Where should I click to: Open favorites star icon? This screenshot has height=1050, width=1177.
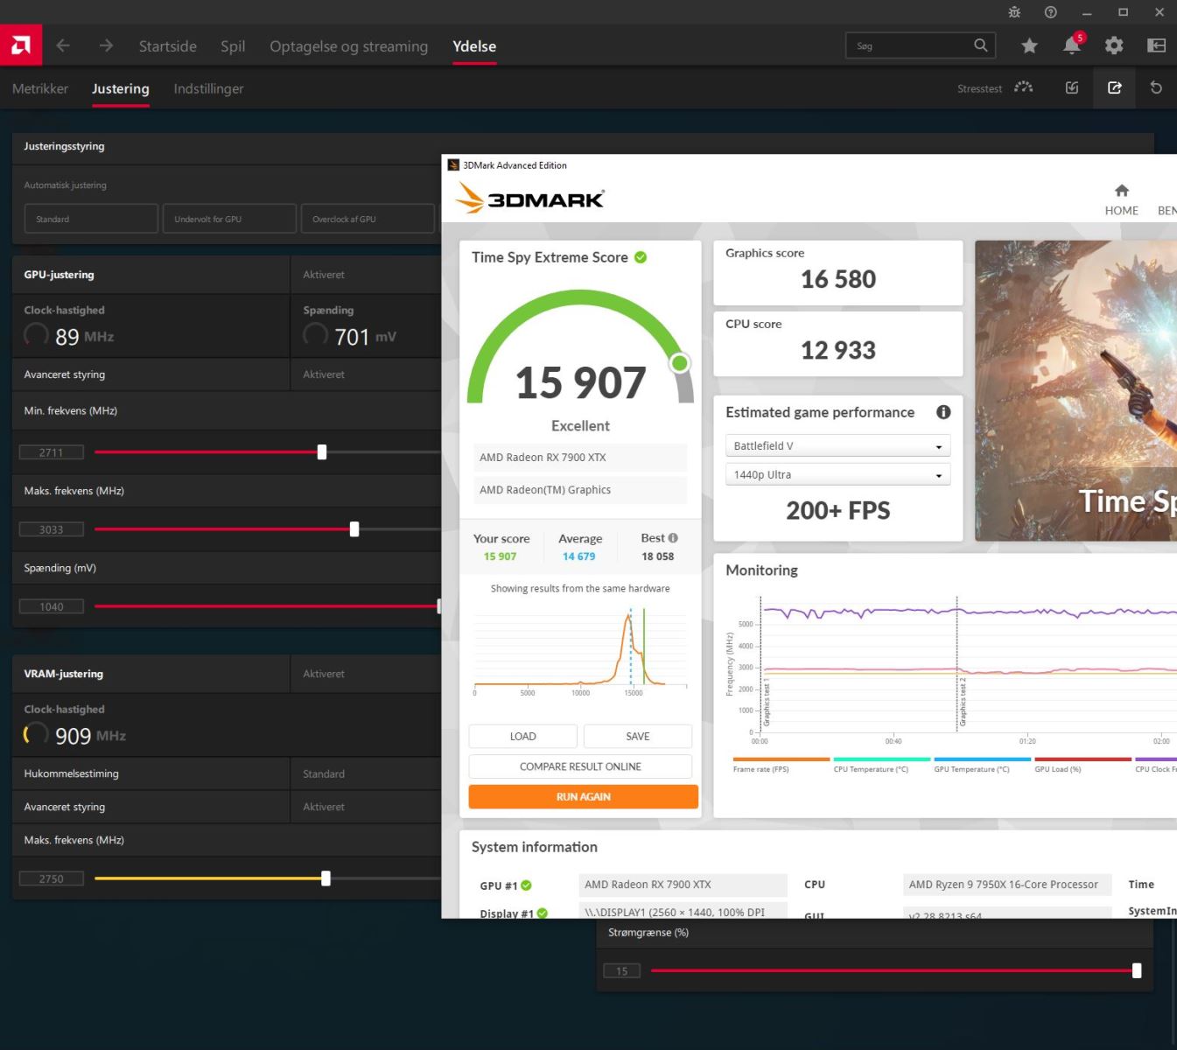tap(1029, 45)
